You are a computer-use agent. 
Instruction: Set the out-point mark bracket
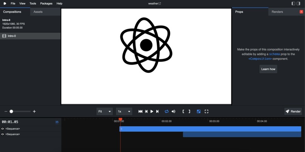tap(189, 112)
